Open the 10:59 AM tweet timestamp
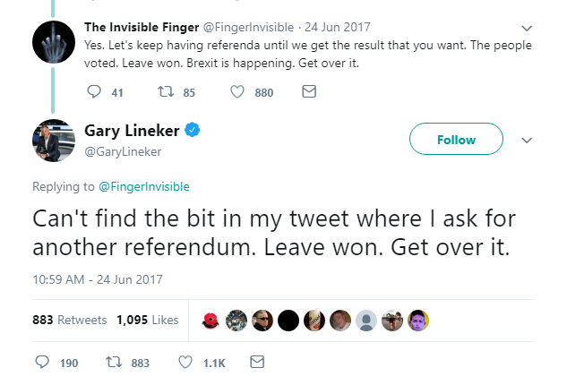 (98, 279)
